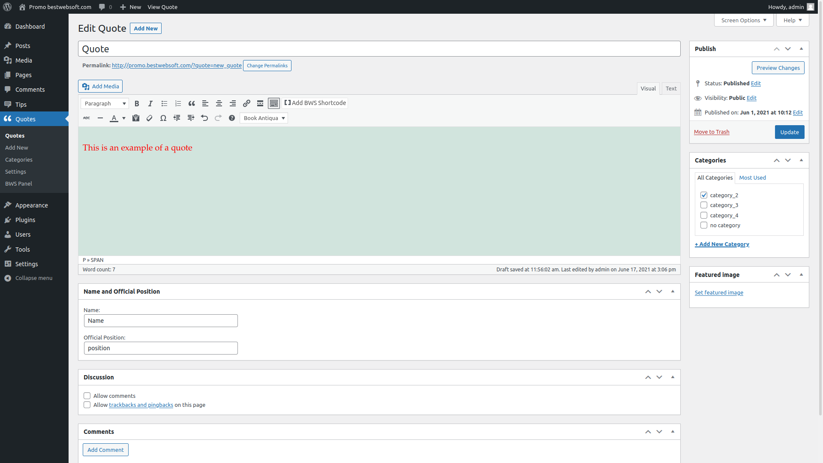Enable Allow comments checkbox

click(x=87, y=396)
